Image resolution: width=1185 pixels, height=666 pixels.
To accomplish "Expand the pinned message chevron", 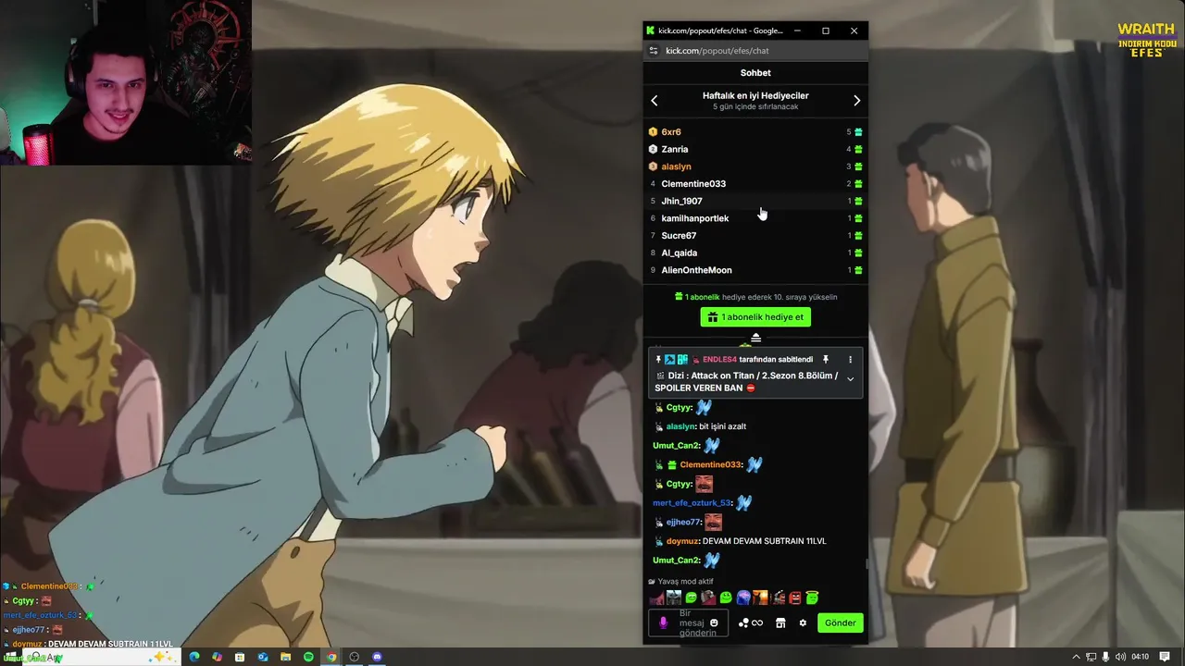I will point(850,379).
